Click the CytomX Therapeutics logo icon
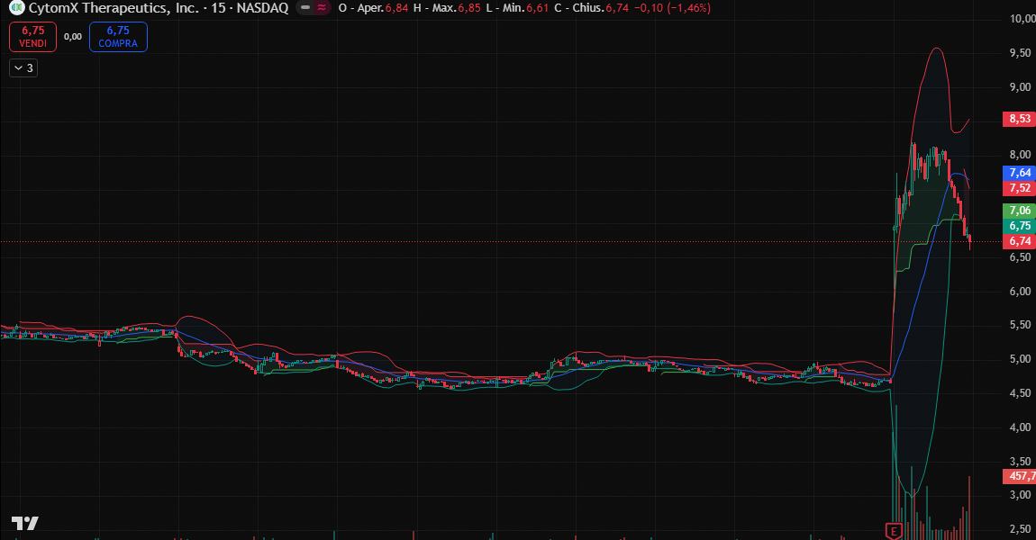The image size is (1036, 540). pos(17,8)
